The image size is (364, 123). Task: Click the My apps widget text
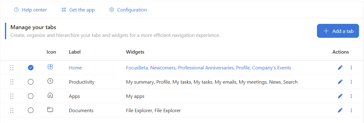tap(135, 96)
